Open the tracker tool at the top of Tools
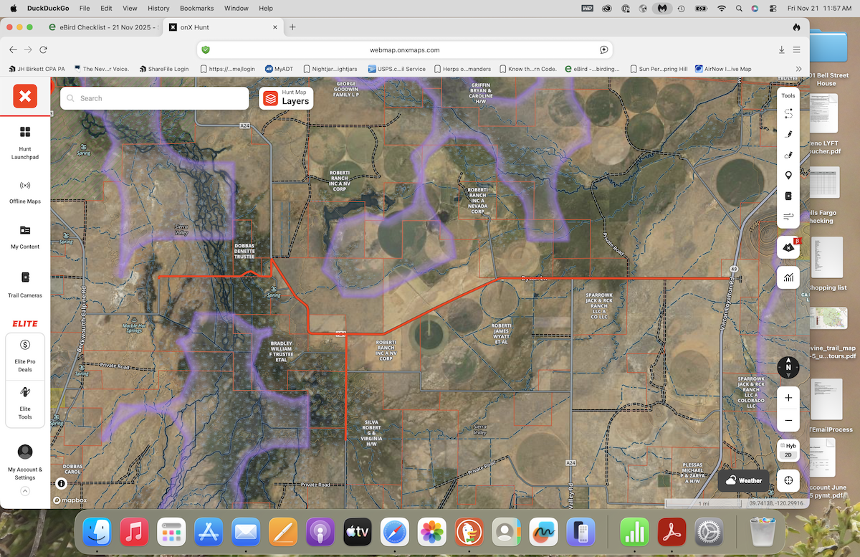Viewport: 860px width, 557px height. pos(788,113)
